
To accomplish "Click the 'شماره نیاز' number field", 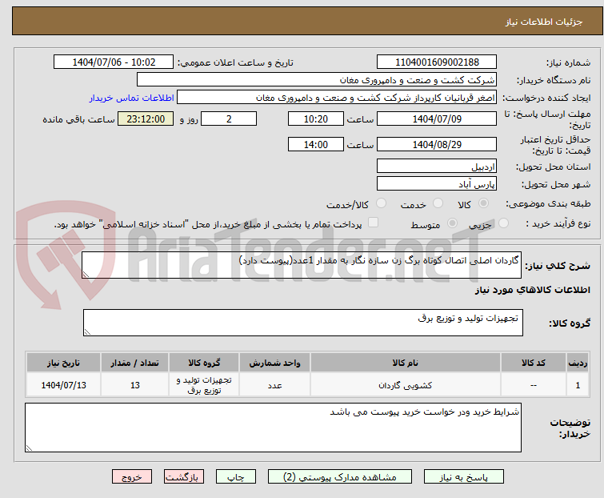I will (437, 62).
